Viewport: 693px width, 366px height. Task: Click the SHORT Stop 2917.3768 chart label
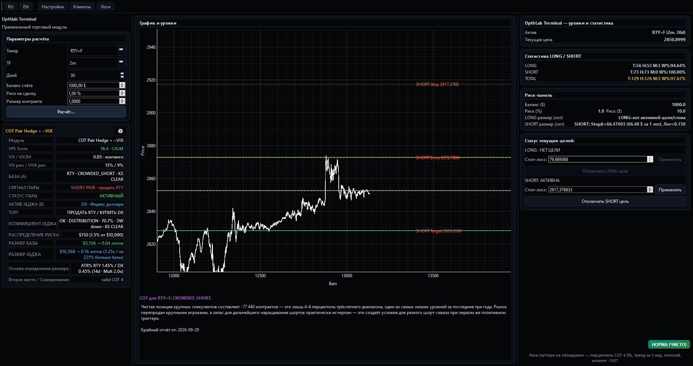coord(437,84)
